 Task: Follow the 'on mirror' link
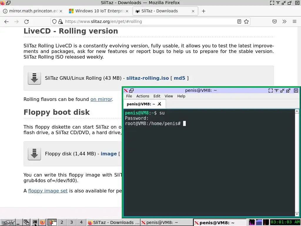click(101, 99)
